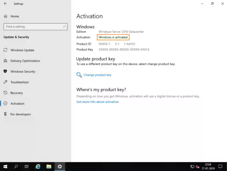227x171 pixels.
Task: Go back with the Settings back arrow
Action: pyautogui.click(x=5, y=3)
